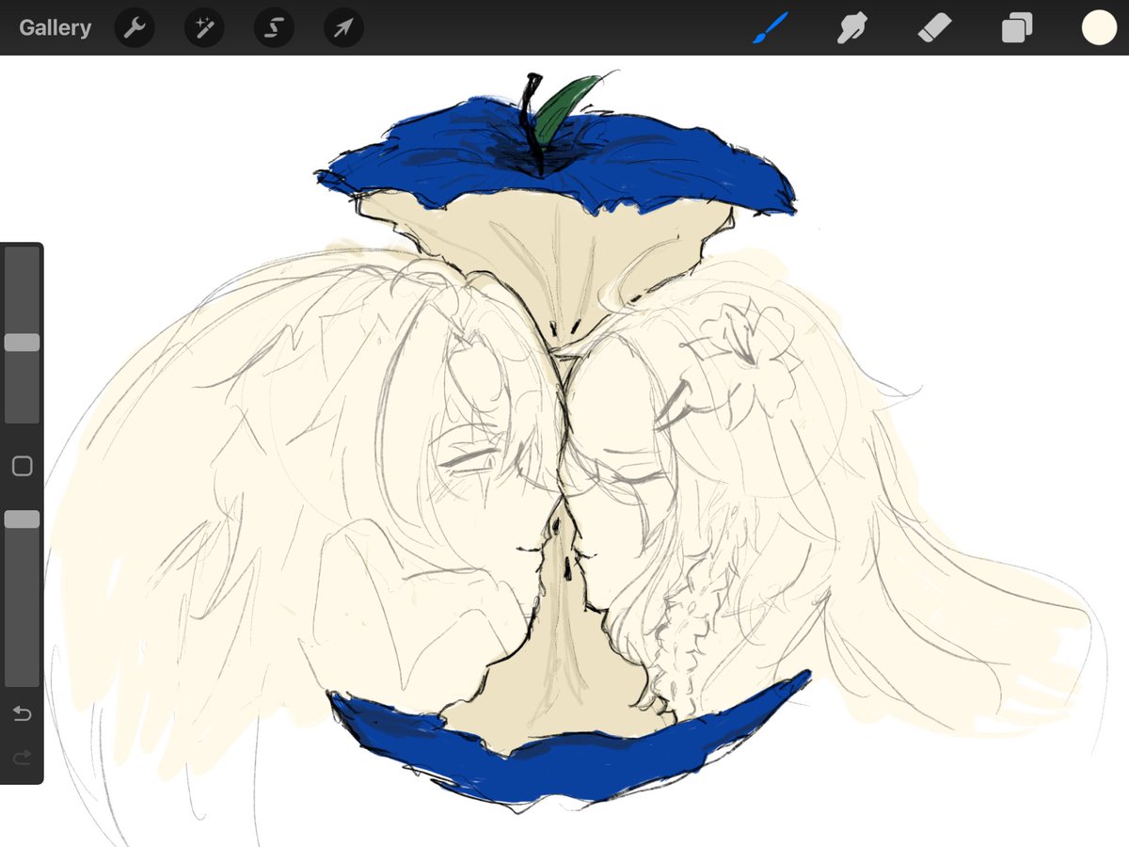Open the Actions wrench menu
The image size is (1129, 847).
pyautogui.click(x=135, y=28)
